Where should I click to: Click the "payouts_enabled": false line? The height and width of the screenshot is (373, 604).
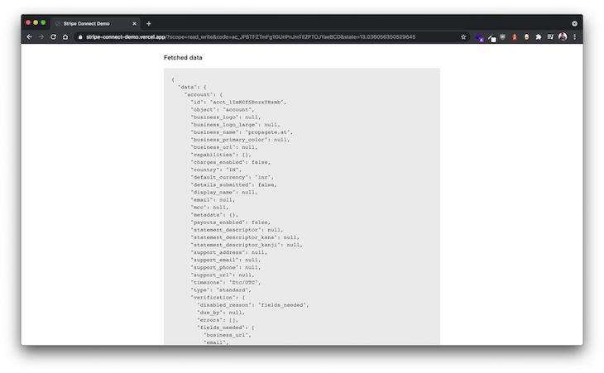click(x=230, y=222)
